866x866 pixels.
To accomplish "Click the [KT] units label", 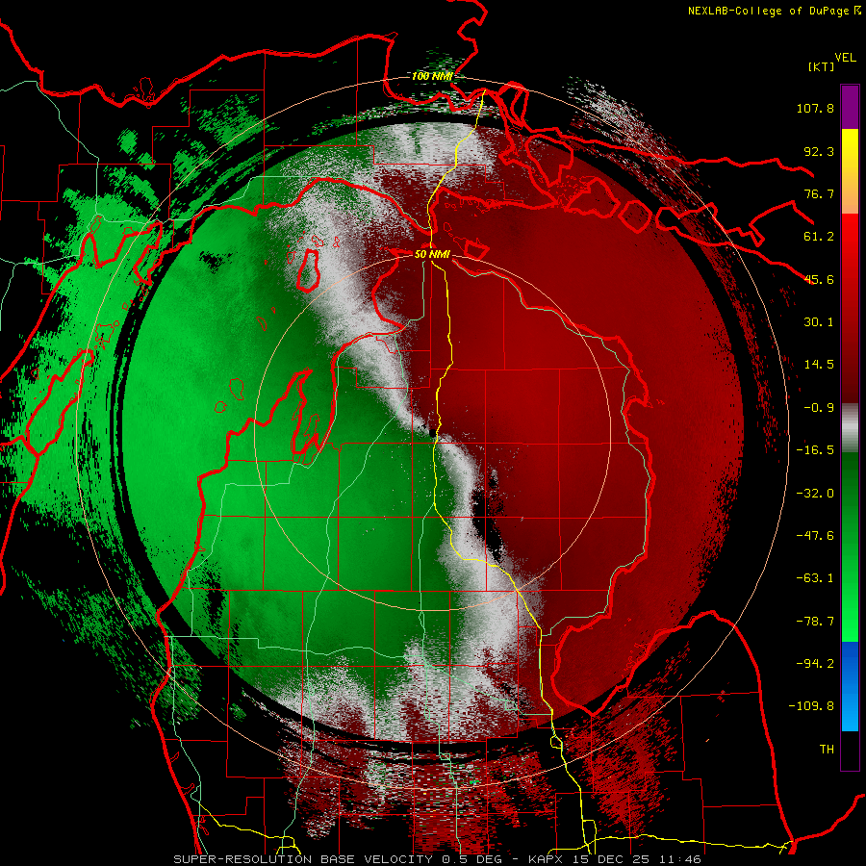I will pos(822,66).
